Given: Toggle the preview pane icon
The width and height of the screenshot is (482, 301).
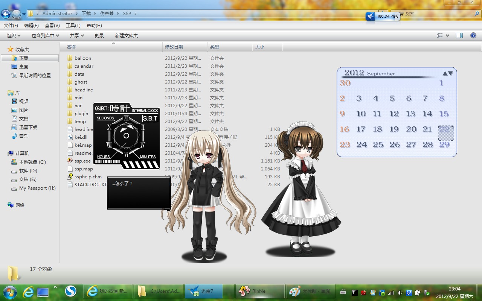Looking at the screenshot, I should pos(460,35).
